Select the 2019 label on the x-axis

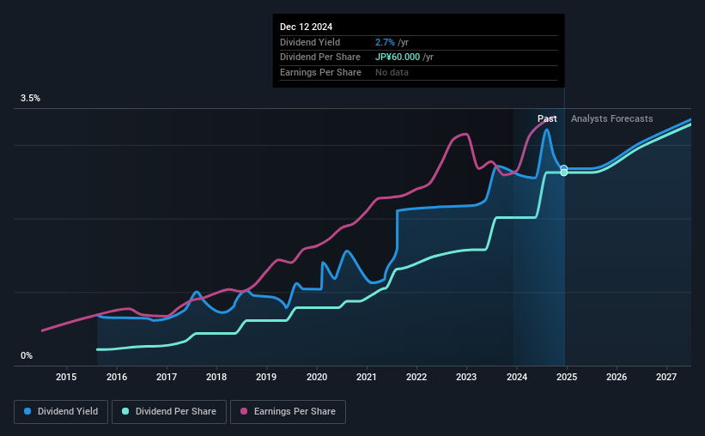click(266, 377)
